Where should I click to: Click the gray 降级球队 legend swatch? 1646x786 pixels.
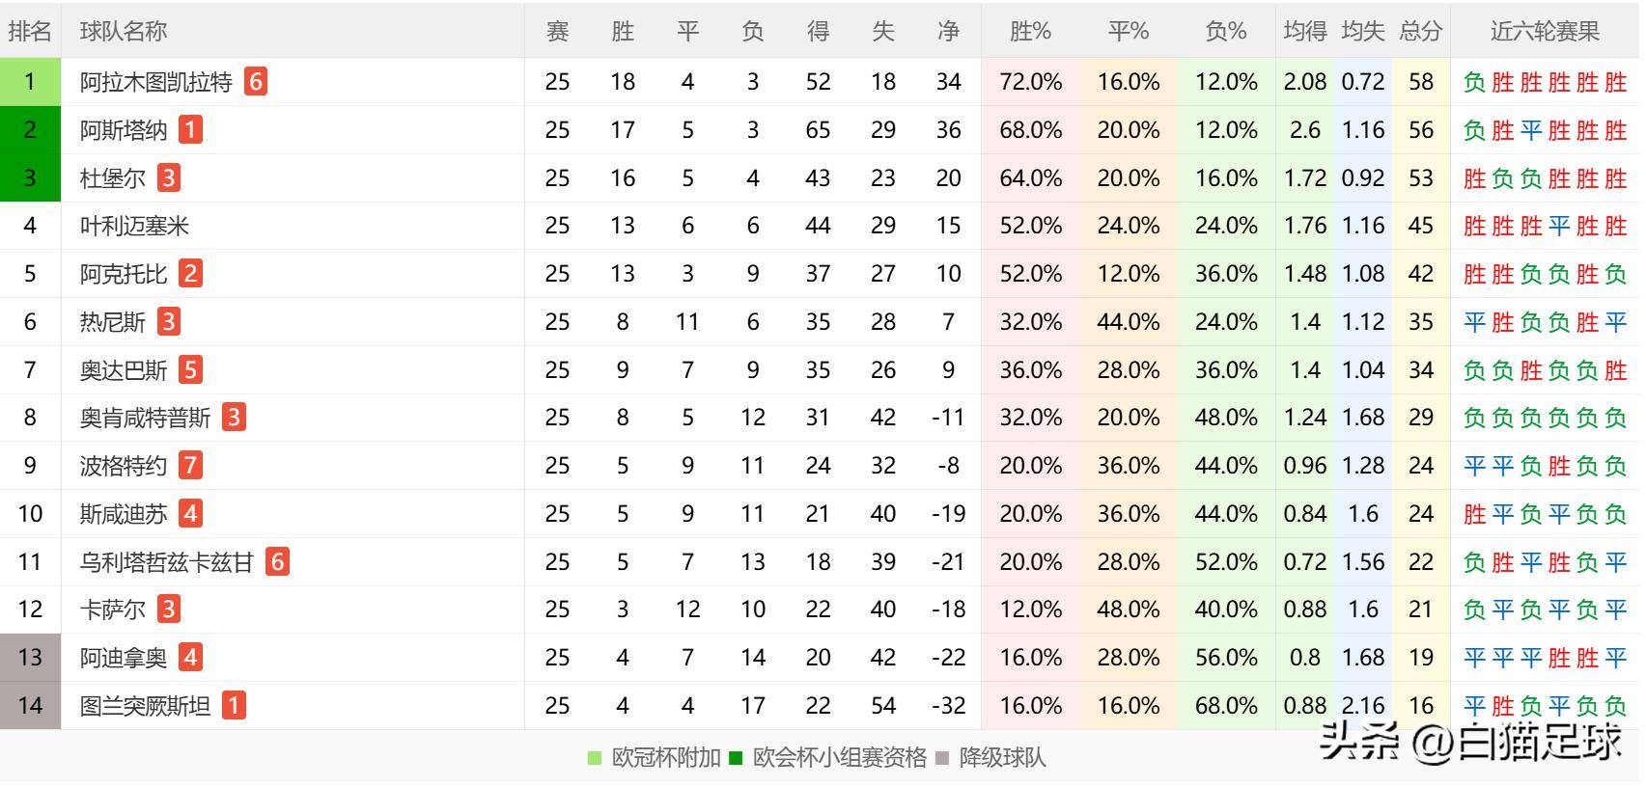942,758
